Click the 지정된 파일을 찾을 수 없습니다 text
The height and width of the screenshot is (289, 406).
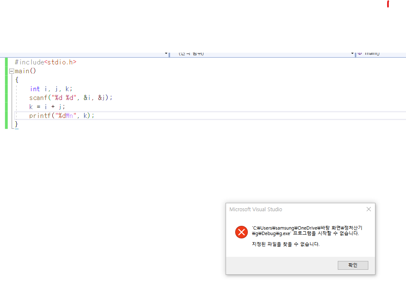tap(285, 244)
